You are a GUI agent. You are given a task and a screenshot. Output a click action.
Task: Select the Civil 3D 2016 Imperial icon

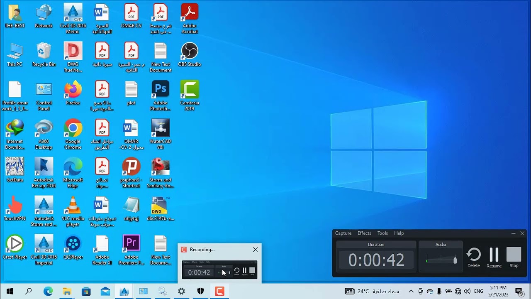[x=44, y=250]
